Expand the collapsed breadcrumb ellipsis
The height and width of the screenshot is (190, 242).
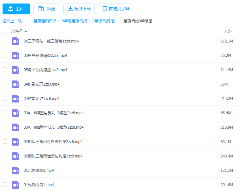pos(26,21)
